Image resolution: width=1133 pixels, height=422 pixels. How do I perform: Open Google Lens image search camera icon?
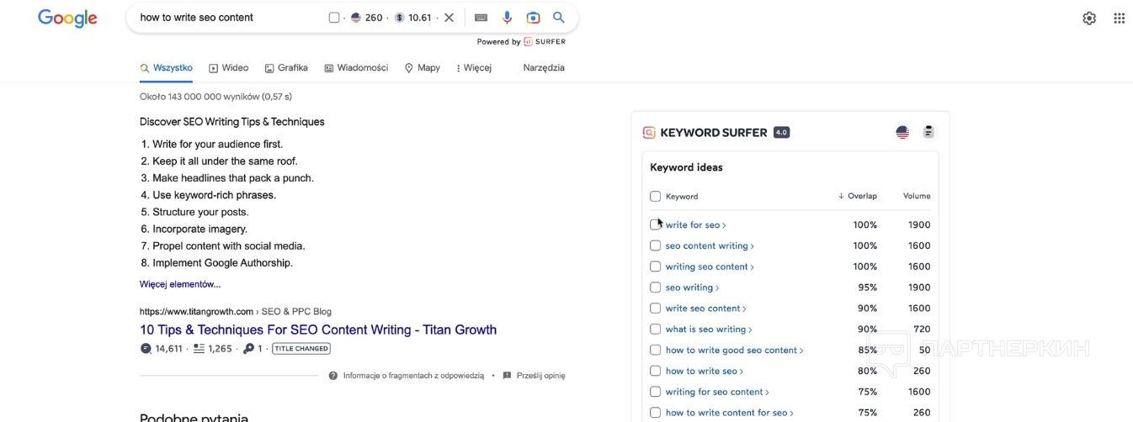pos(533,18)
